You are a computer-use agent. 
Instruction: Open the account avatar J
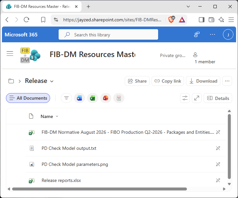[228, 34]
